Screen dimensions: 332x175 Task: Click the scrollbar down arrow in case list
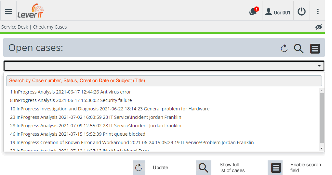[322, 148]
